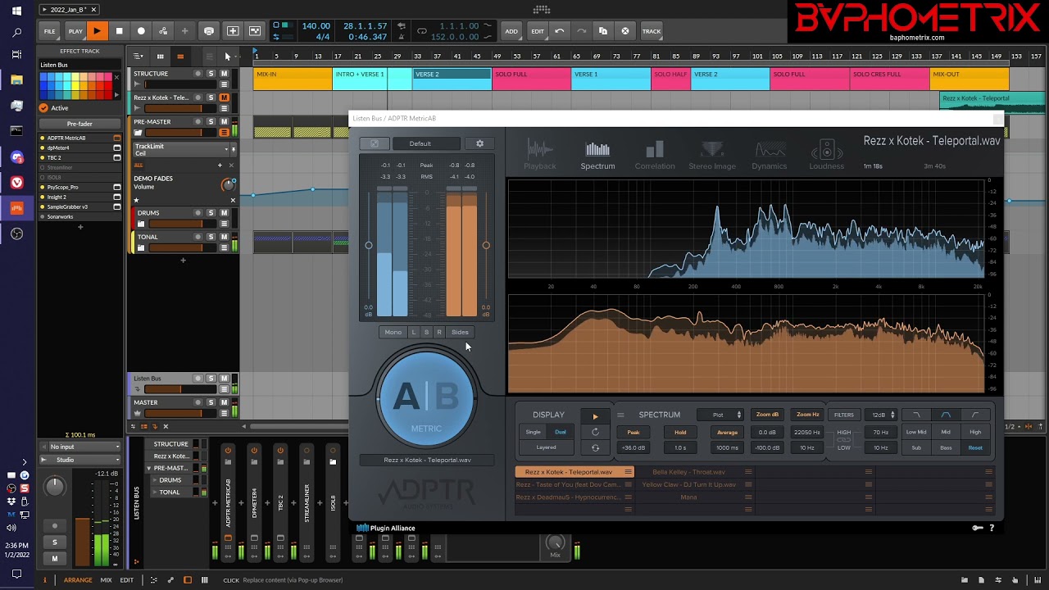The height and width of the screenshot is (590, 1049).
Task: Toggle the Zoom dB button
Action: tap(767, 415)
